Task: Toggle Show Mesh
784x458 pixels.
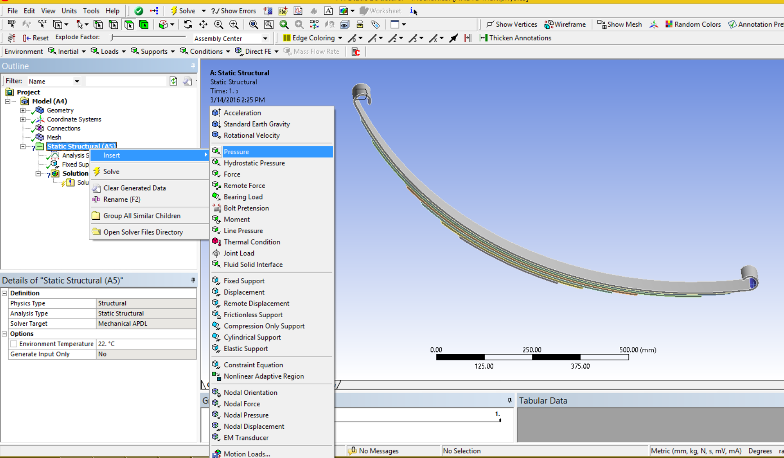Action: tap(619, 24)
